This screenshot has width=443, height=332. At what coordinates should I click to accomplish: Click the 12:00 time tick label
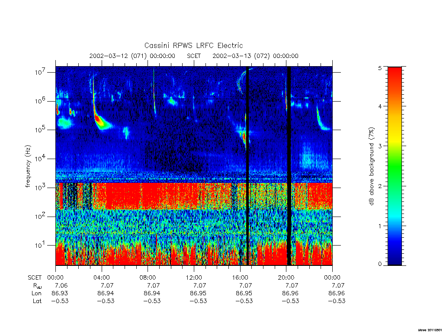point(194,278)
